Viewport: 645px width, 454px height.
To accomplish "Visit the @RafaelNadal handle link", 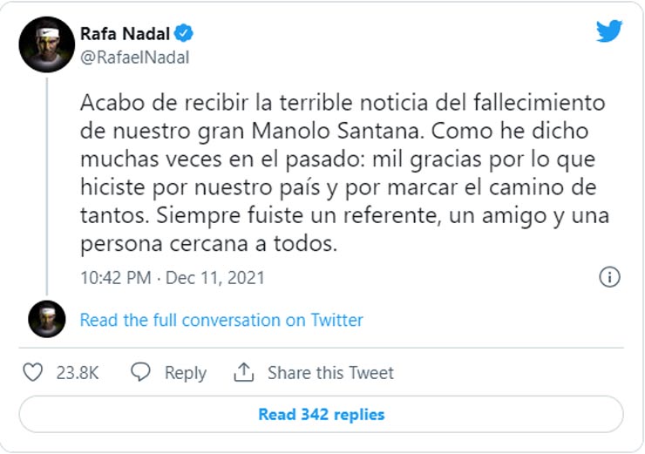I will tap(134, 58).
